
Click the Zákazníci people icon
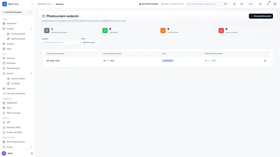point(4,89)
